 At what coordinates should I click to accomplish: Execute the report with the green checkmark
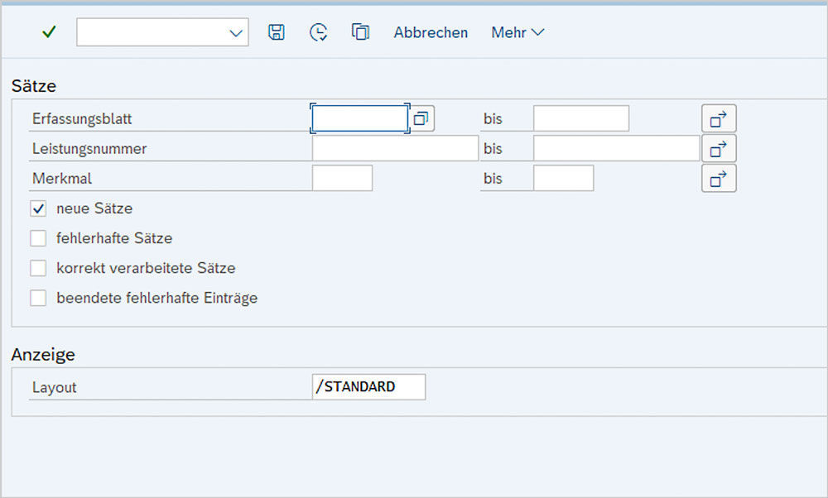pyautogui.click(x=48, y=32)
